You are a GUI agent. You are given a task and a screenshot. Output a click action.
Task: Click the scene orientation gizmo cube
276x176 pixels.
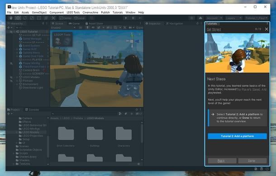pyautogui.click(x=132, y=41)
